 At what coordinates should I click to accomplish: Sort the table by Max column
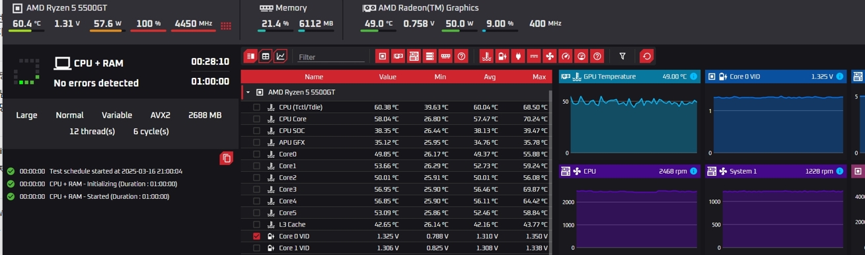coord(539,77)
